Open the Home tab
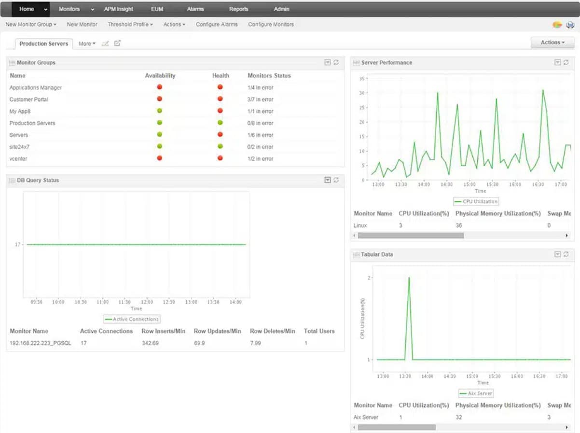The image size is (580, 433). (x=27, y=9)
